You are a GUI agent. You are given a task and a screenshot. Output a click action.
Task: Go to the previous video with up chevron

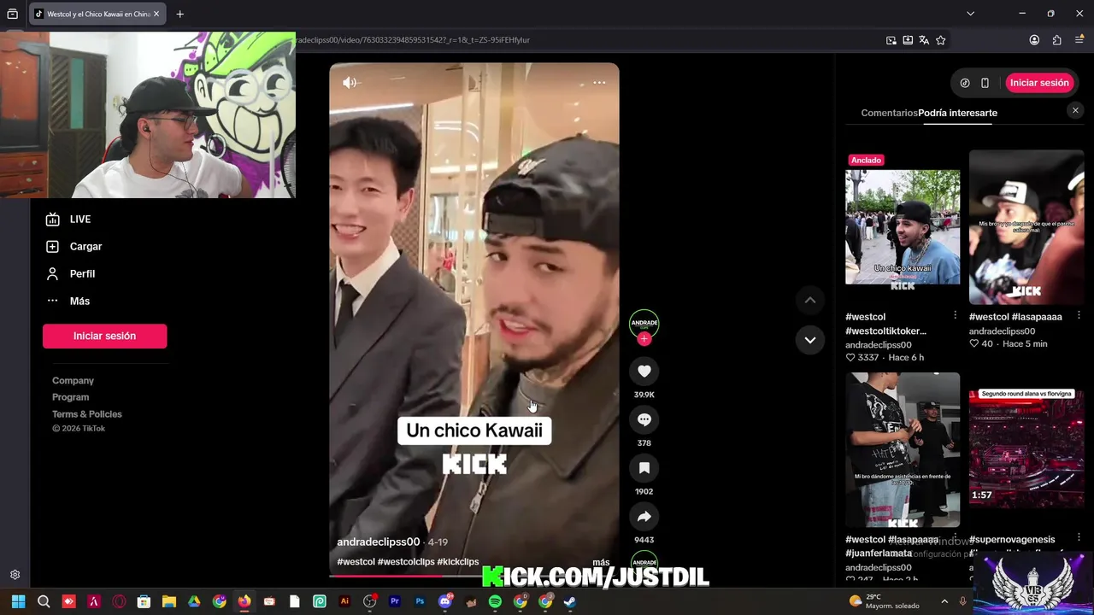810,300
